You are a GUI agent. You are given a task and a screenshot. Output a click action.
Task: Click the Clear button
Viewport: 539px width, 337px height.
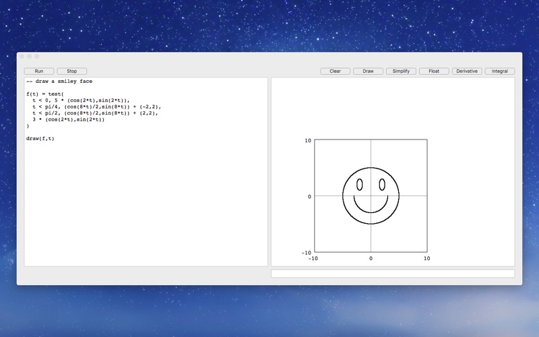pyautogui.click(x=335, y=71)
